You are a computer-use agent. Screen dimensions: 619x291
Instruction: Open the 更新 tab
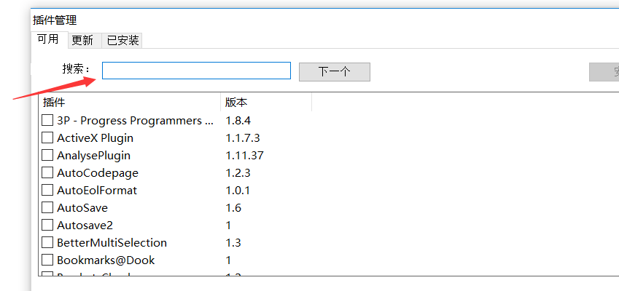coord(82,40)
